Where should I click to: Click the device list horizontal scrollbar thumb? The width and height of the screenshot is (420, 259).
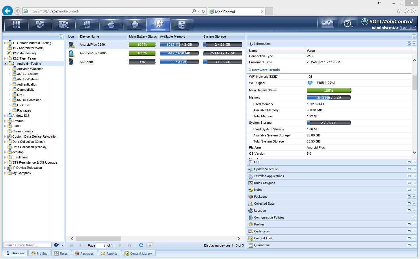[98, 238]
